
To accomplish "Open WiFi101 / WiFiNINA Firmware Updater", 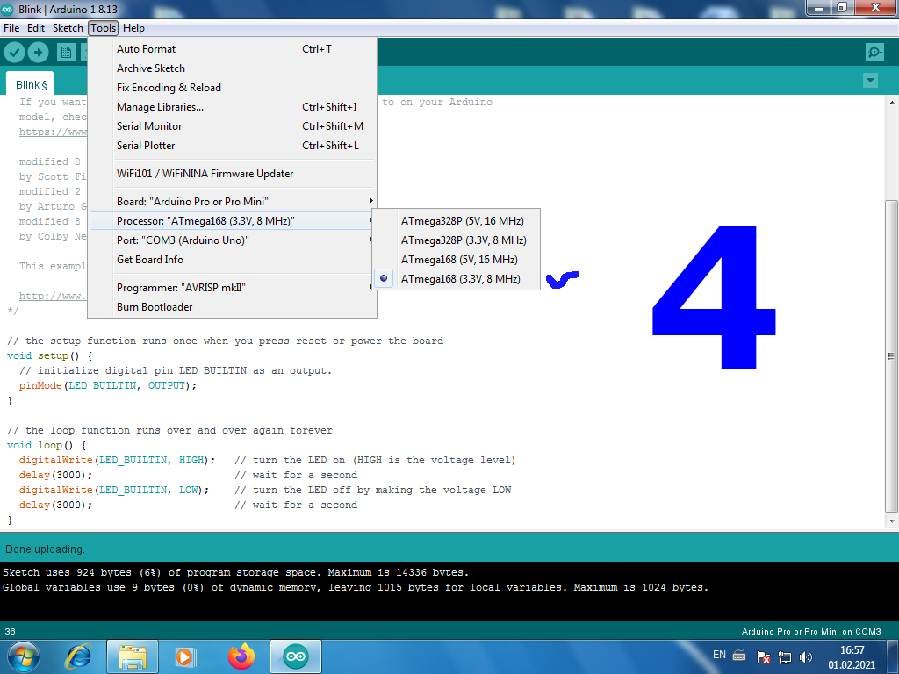I will click(232, 174).
